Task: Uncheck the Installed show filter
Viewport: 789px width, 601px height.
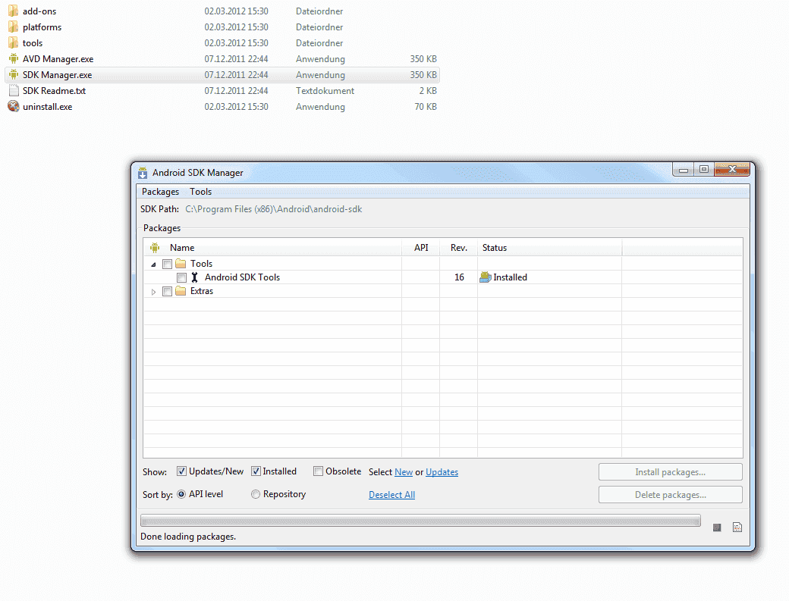Action: point(256,471)
